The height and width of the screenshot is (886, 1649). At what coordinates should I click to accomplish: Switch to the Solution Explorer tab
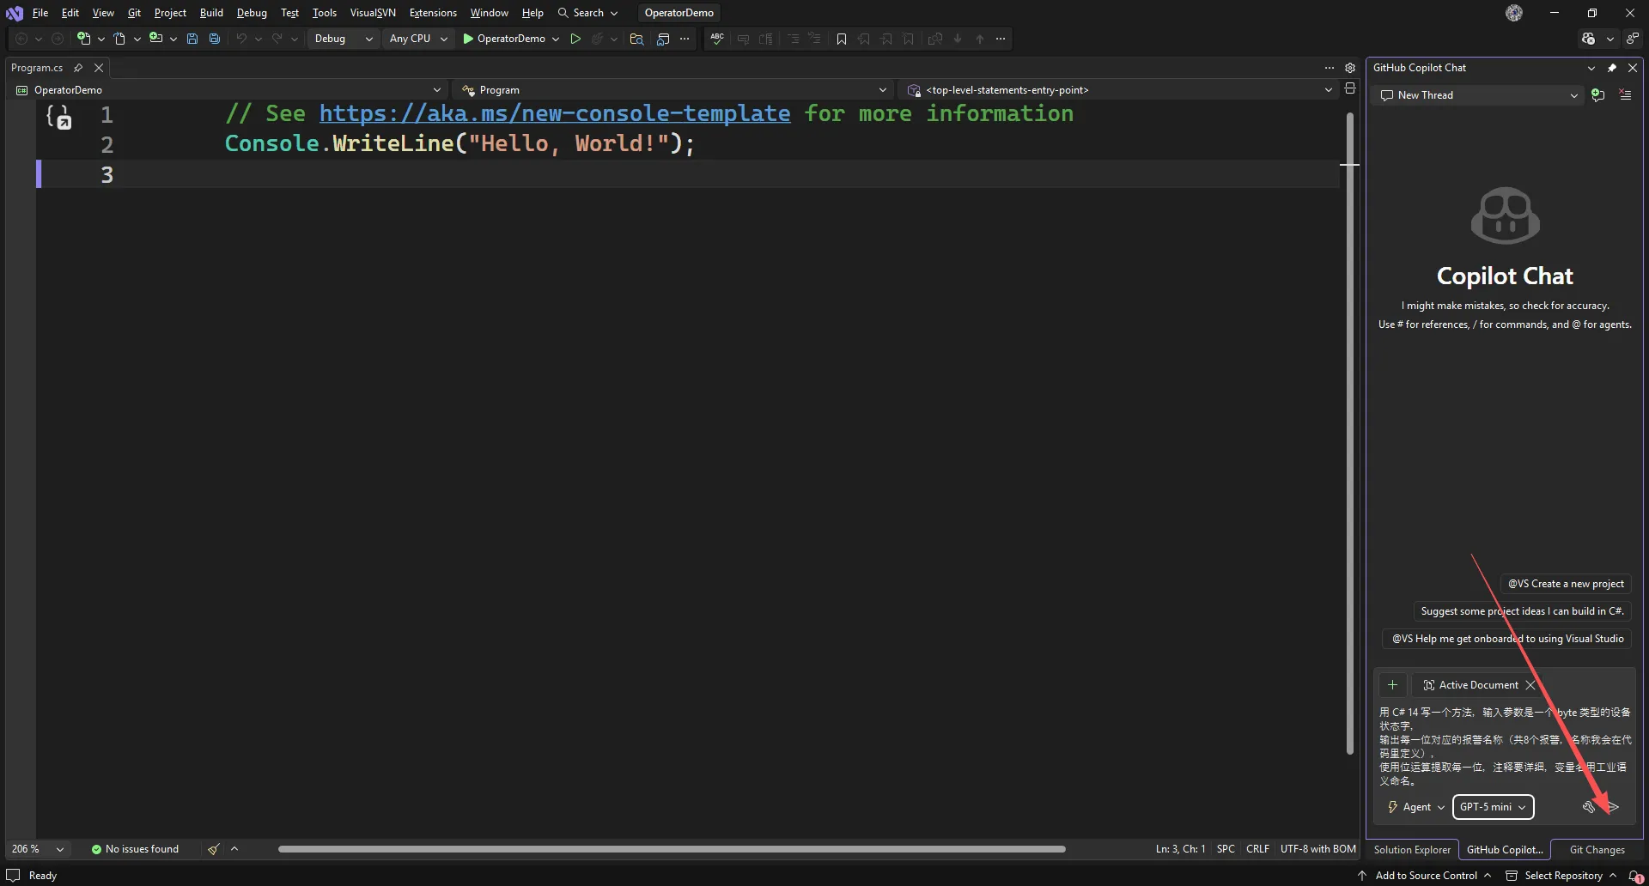pos(1412,850)
